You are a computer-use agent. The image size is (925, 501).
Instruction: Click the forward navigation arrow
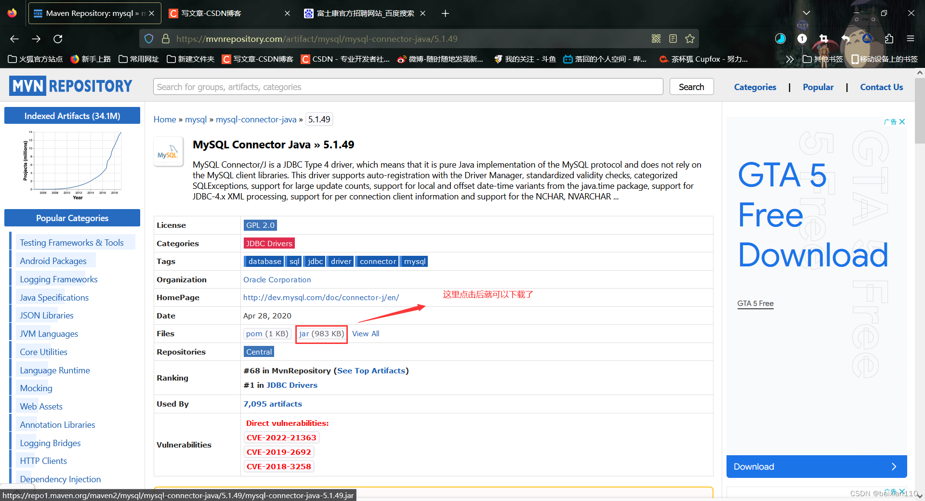click(x=36, y=39)
